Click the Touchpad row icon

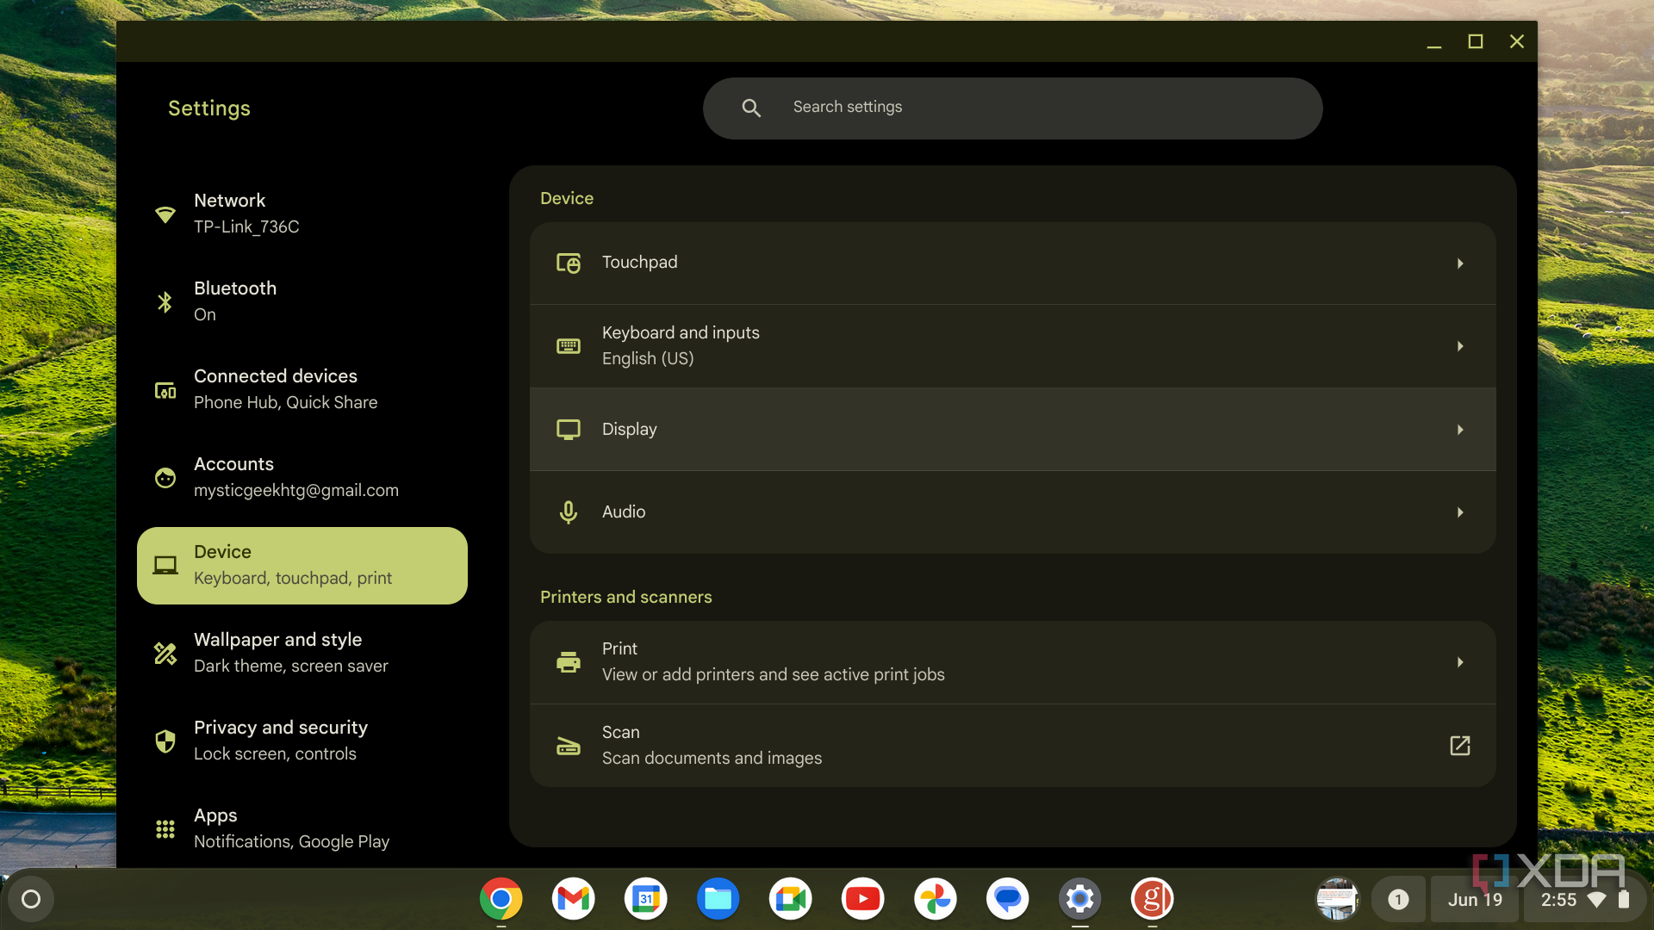point(569,263)
